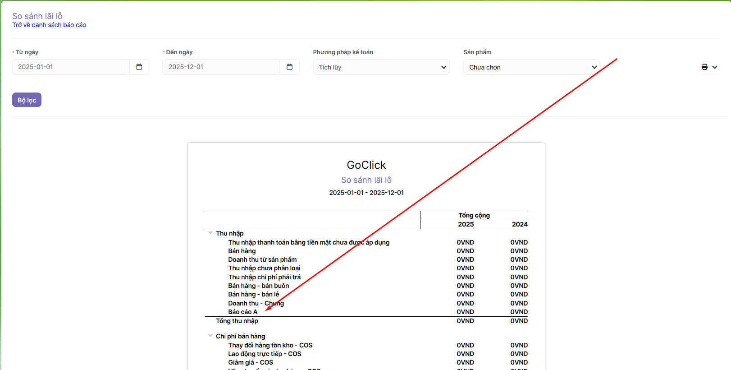Image resolution: width=731 pixels, height=370 pixels.
Task: Click the Từ ngày date input field
Action: (x=71, y=67)
